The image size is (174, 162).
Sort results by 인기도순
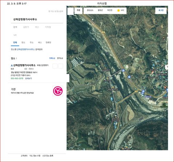[x=60, y=58]
